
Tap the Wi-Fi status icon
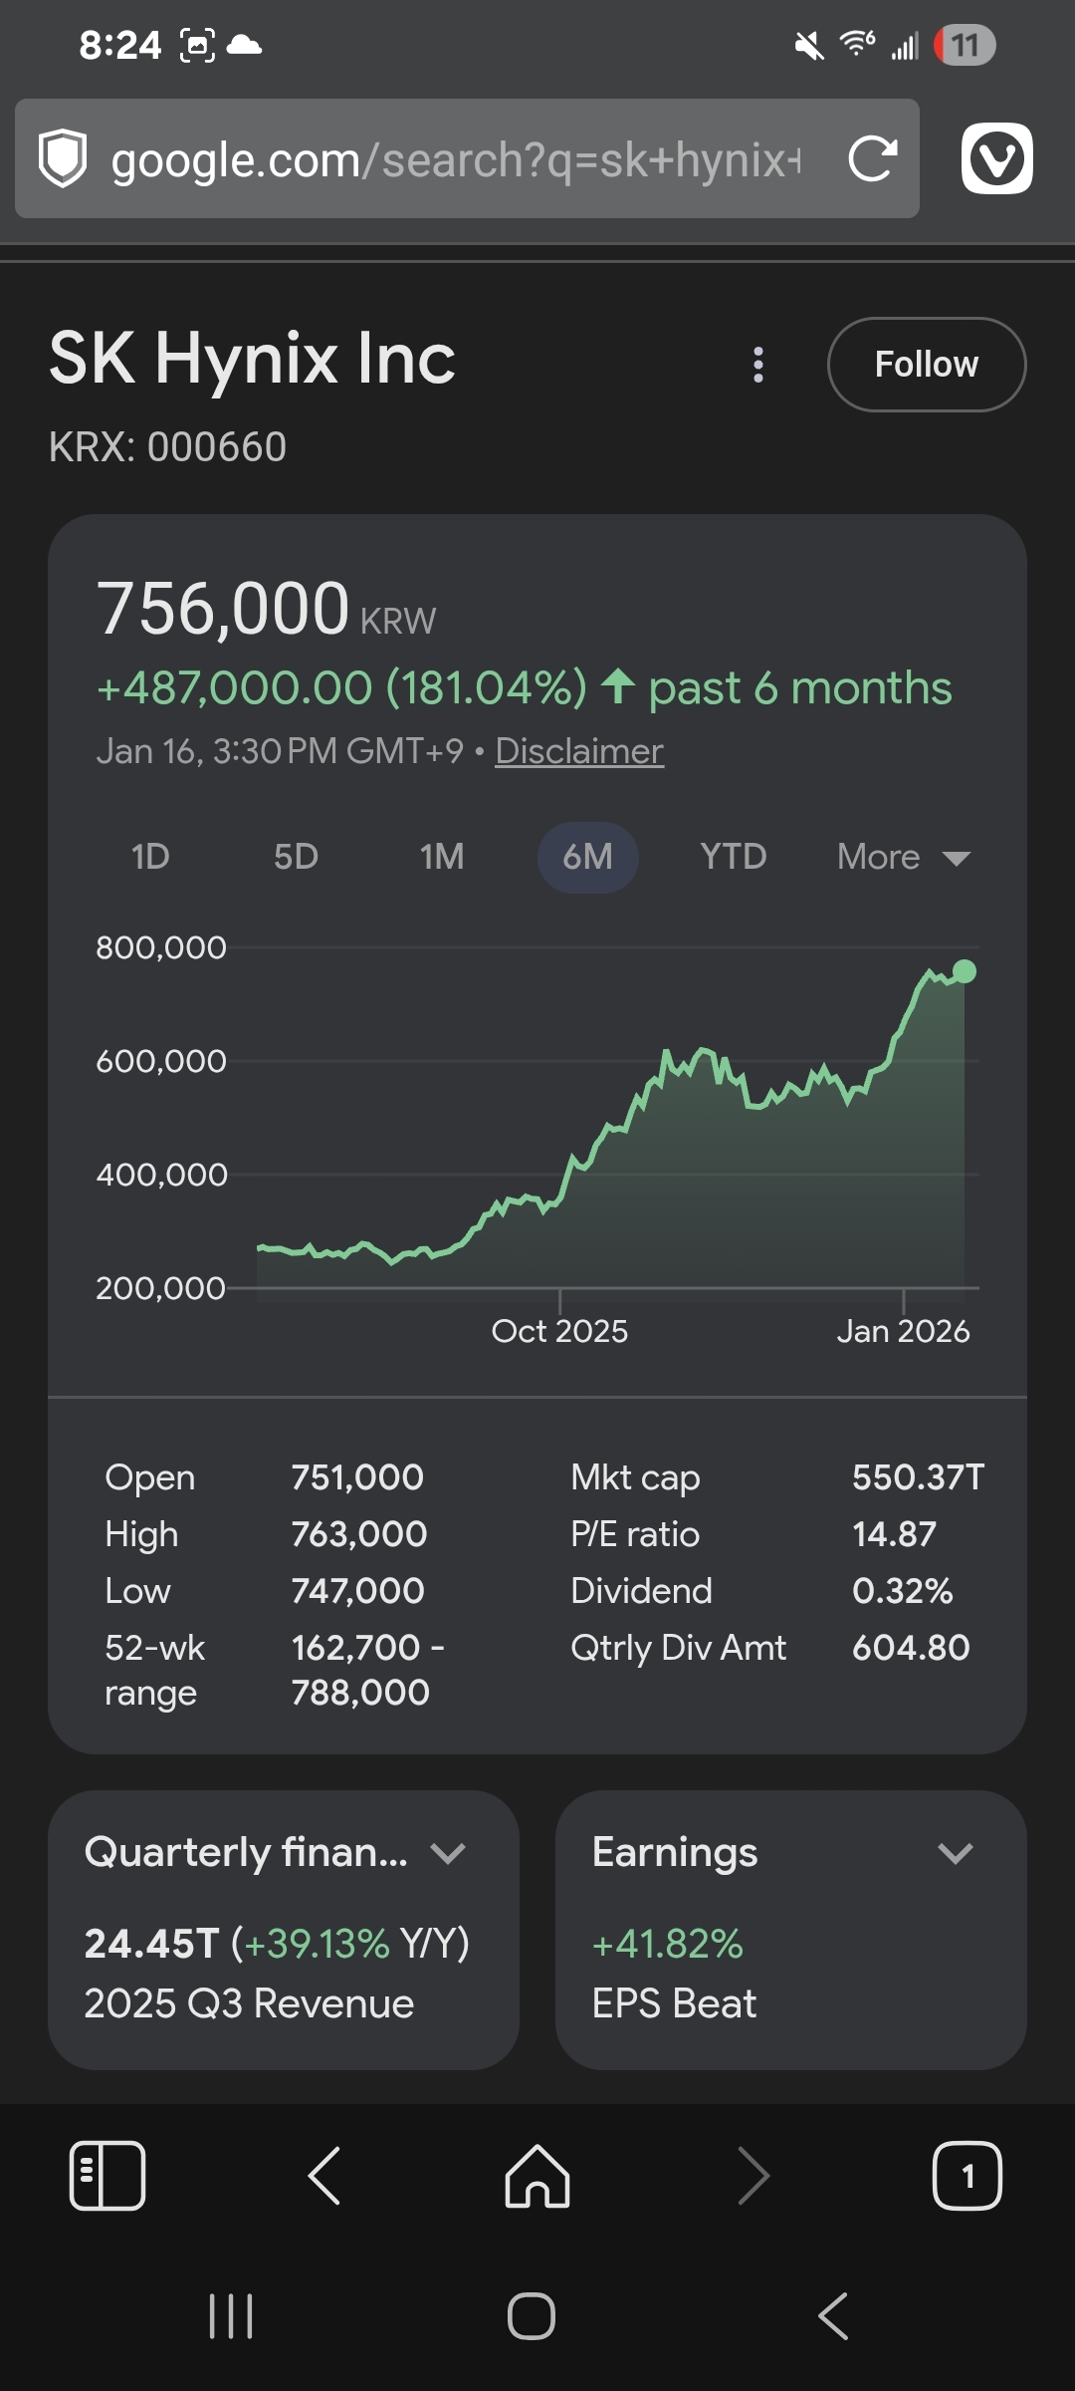pos(857,44)
